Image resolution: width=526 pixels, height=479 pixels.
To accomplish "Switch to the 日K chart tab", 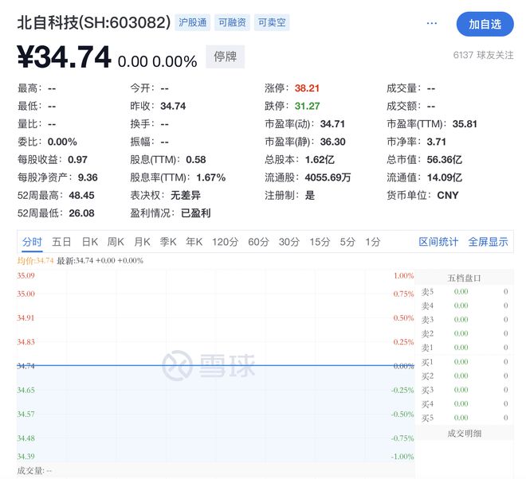I will pos(90,242).
